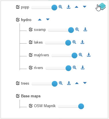Viewport: 109px width, 119px height.
Task: Select the Base maps group label
Action: [x=31, y=96]
